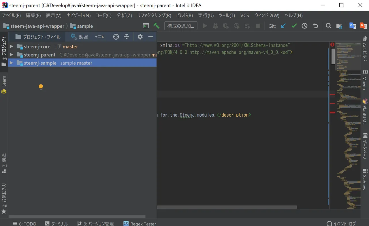Image resolution: width=369 pixels, height=226 pixels.
Task: Open the 編集(E) menu
Action: tap(33, 15)
